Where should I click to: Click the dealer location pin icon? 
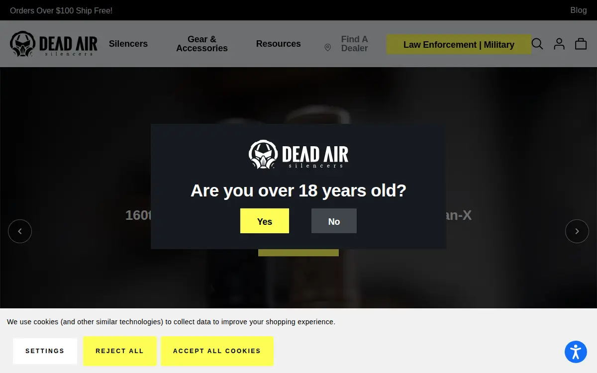(328, 48)
